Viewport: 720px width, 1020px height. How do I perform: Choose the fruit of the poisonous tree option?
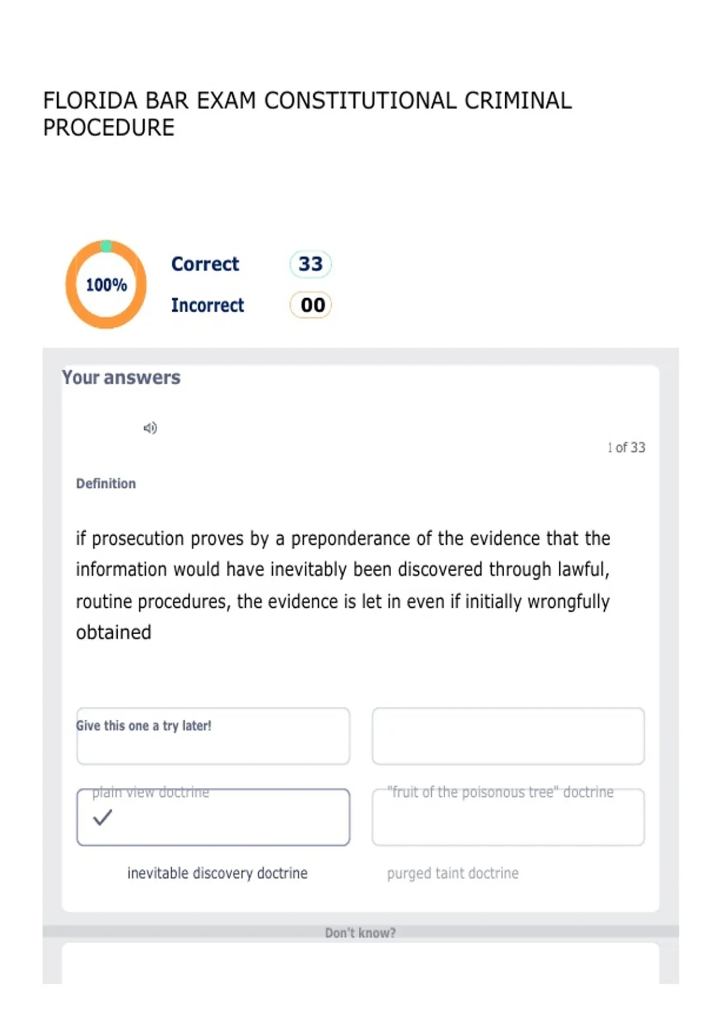tap(508, 817)
